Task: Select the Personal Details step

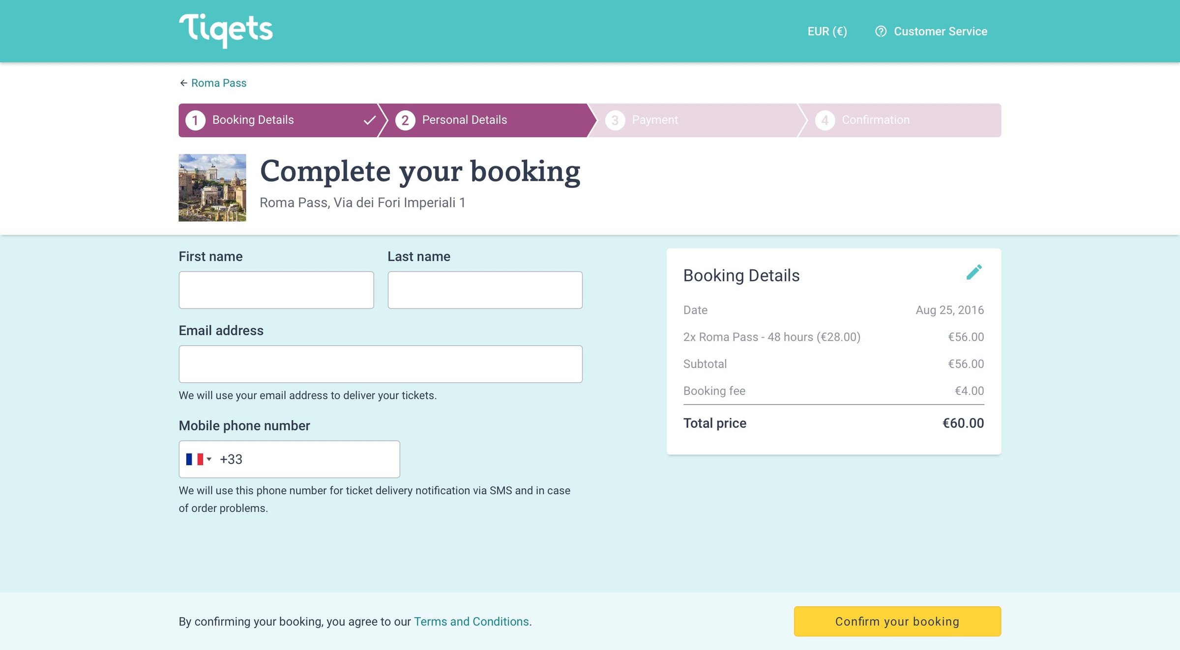Action: pyautogui.click(x=487, y=120)
